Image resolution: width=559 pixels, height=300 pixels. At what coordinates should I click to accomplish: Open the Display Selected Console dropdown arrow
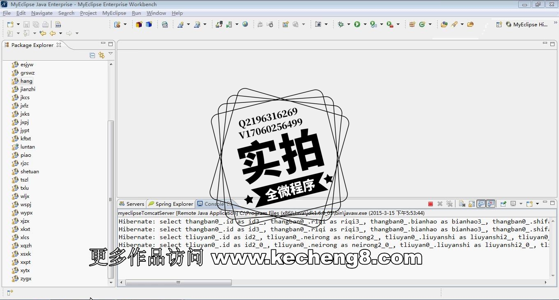(521, 204)
